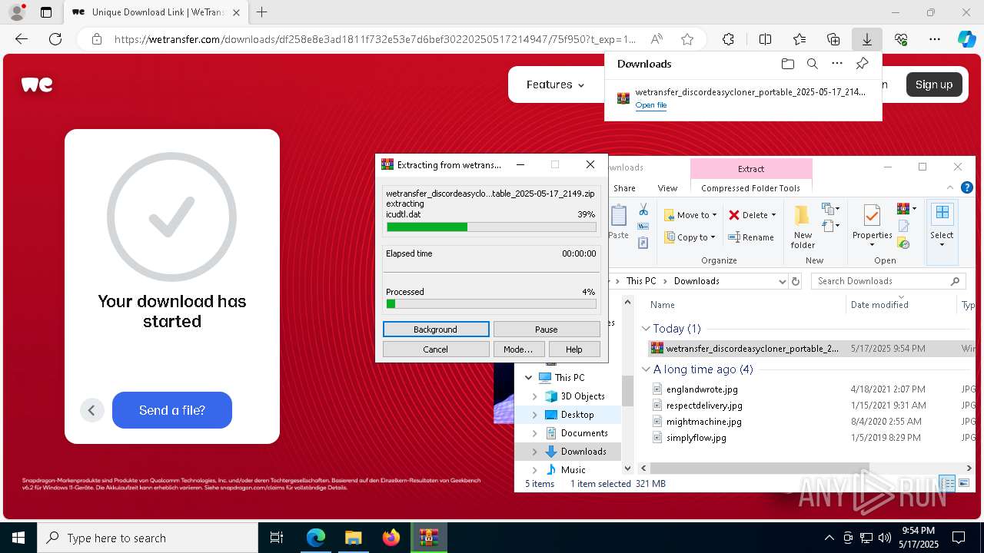Open Share ribbon tab in Explorer

coord(624,188)
